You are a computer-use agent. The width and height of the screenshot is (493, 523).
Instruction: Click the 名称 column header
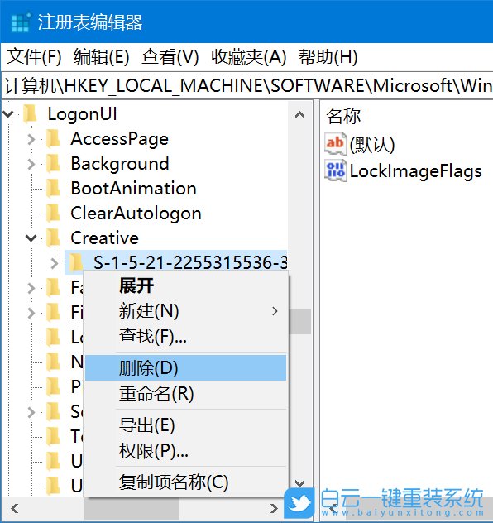click(343, 116)
